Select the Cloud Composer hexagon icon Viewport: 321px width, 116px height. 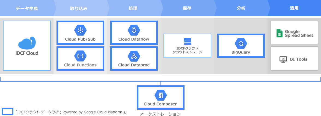160,95
